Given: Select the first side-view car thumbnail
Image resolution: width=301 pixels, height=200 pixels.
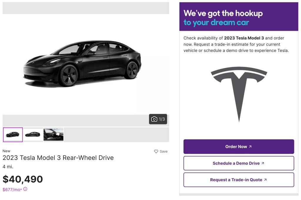Looking at the screenshot, I should coord(13,135).
